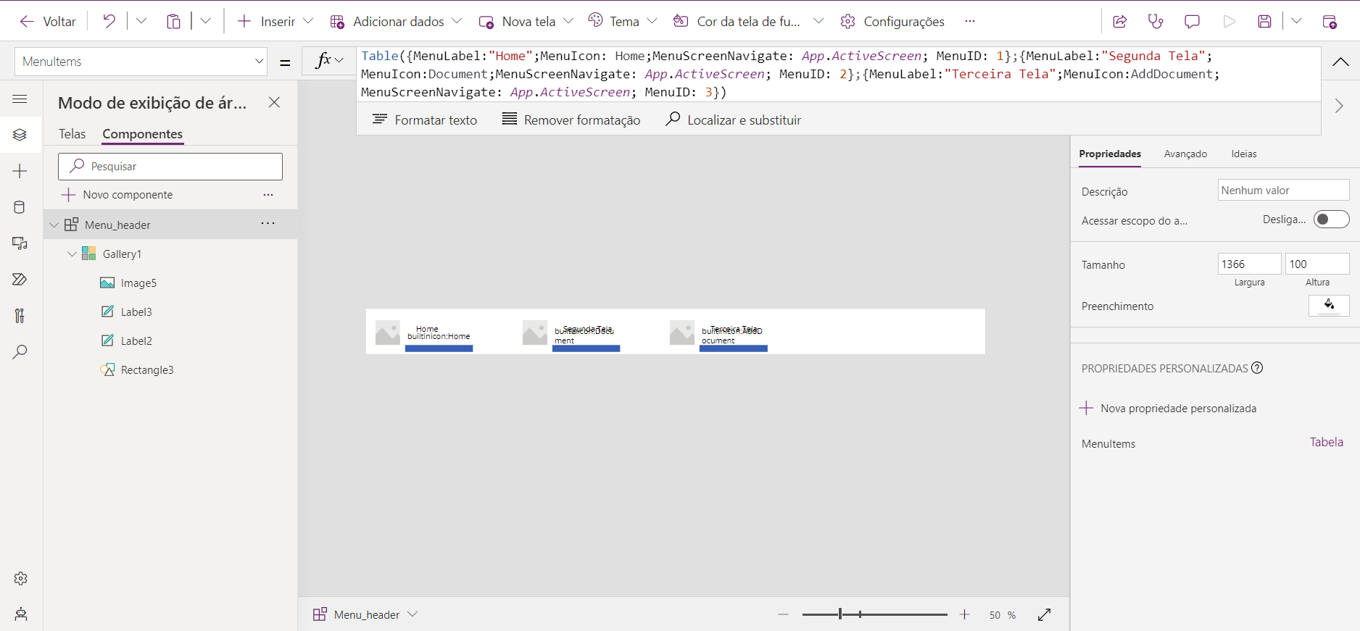Toggle the Acessar escopo do aplicativo switch
This screenshot has height=631, width=1360.
pyautogui.click(x=1331, y=220)
